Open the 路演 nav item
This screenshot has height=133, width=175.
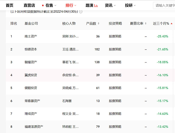[x=89, y=5]
